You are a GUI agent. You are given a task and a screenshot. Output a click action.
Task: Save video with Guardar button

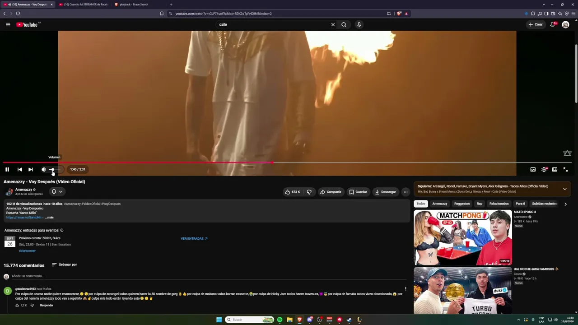pos(358,192)
